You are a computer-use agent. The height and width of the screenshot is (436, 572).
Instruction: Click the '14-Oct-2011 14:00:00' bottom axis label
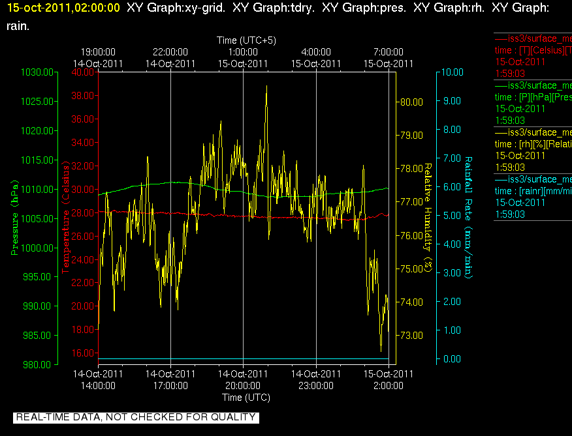[98, 380]
